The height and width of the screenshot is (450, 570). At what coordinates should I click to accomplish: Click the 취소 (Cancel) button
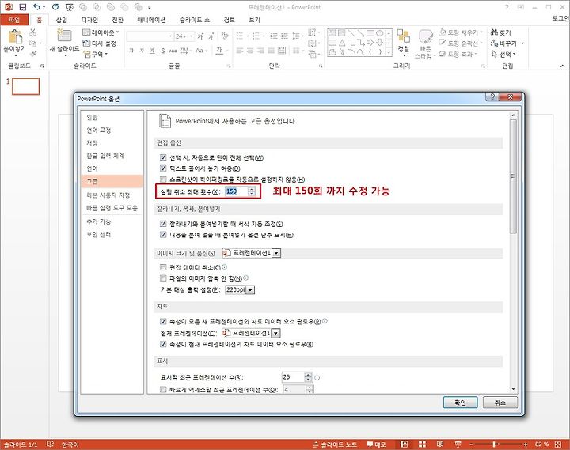point(500,403)
